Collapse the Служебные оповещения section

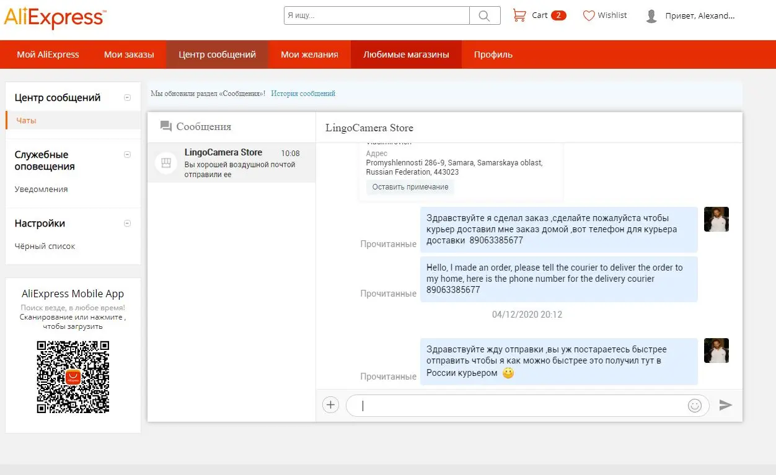tap(128, 154)
